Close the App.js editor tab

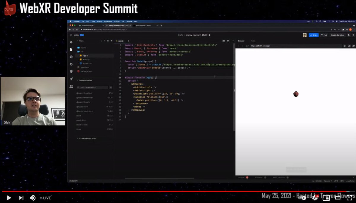point(129,41)
